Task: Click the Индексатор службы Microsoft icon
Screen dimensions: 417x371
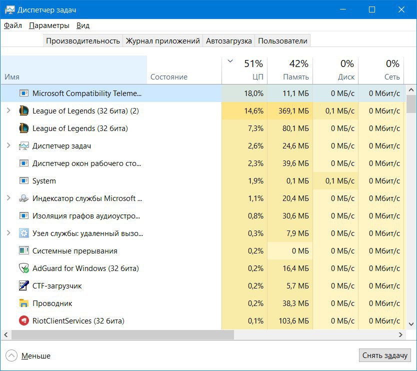Action: [24, 198]
